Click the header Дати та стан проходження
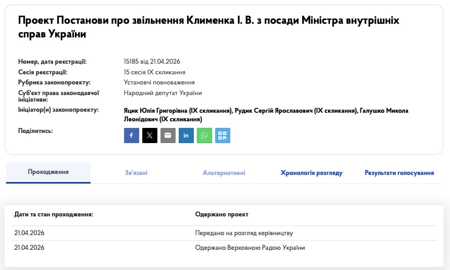The image size is (450, 270). [x=54, y=214]
